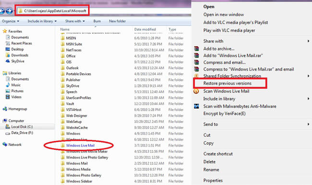Click the Data_Drive (F:) drive icon

pos(8,133)
